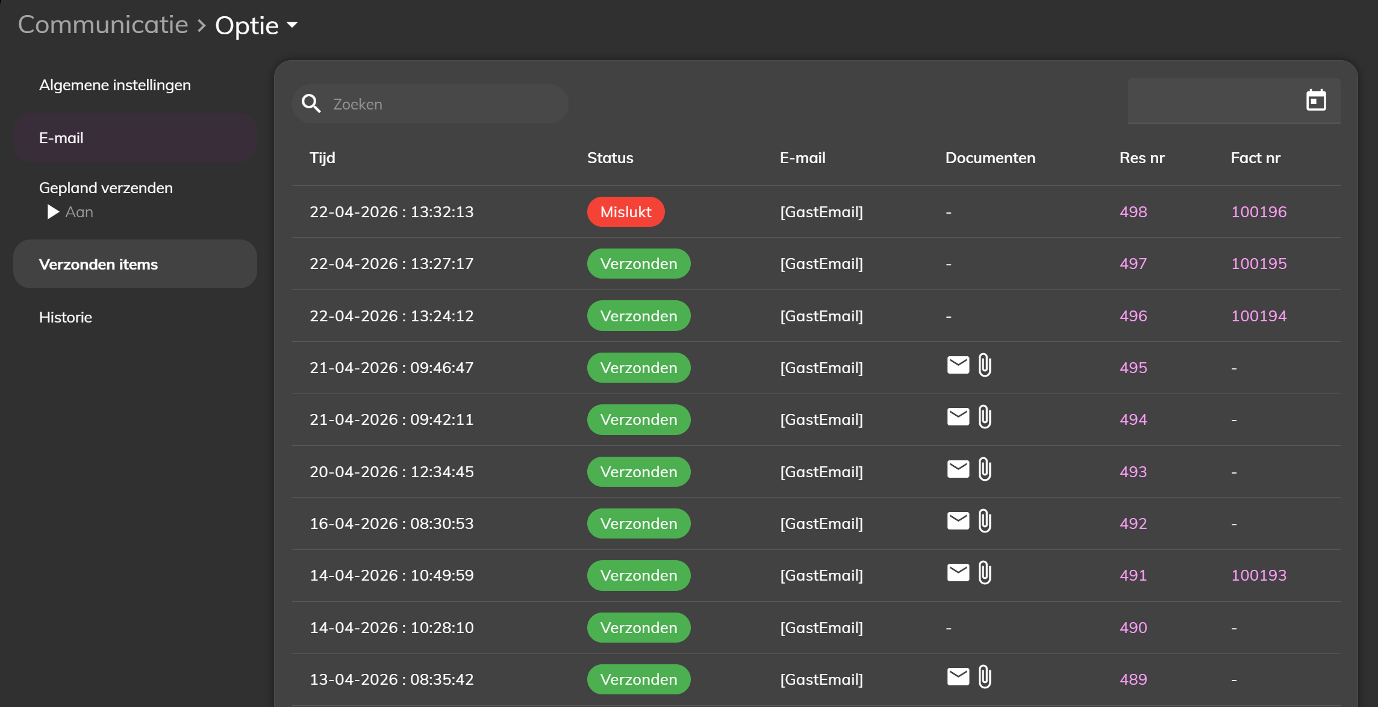Open reservation number 498
1378x707 pixels.
[x=1133, y=212]
